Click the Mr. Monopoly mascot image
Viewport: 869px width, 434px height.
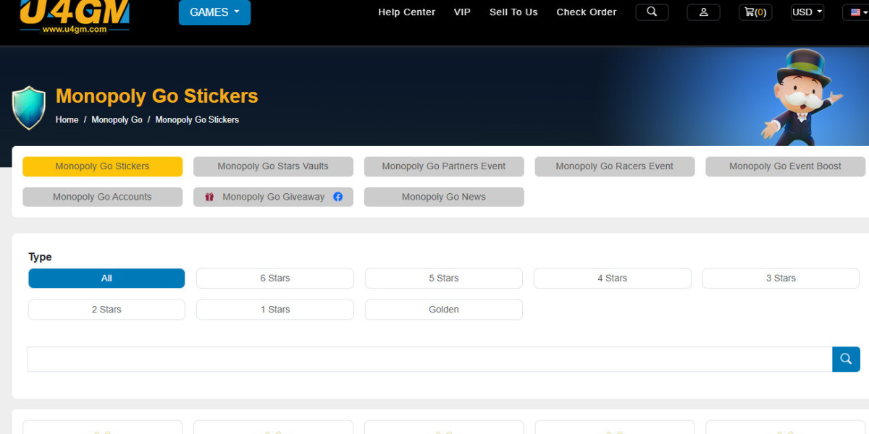(800, 98)
